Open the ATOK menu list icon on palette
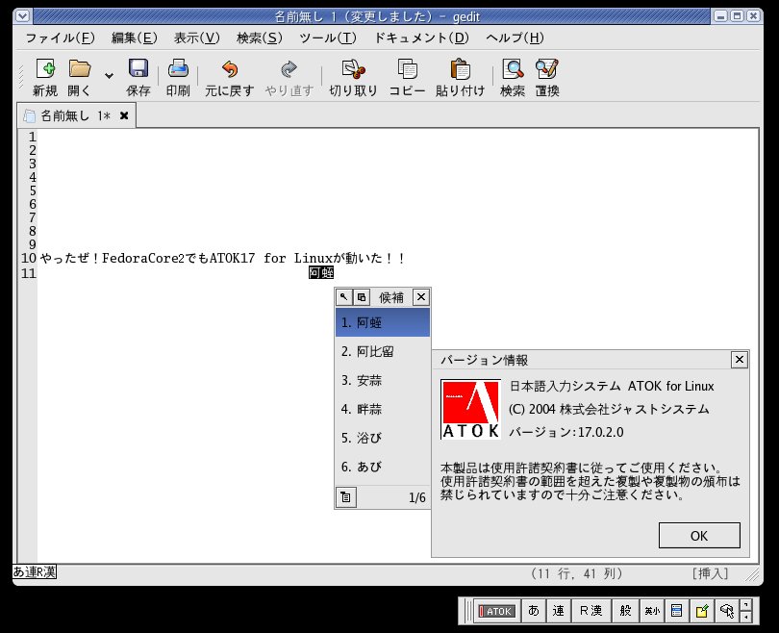The height and width of the screenshot is (633, 779). (x=677, y=611)
